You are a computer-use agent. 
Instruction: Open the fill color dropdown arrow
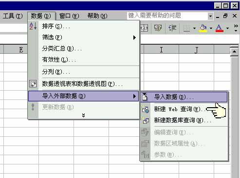211,29
